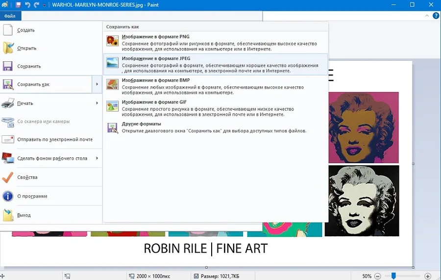The image size is (441, 280).
Task: Click the zoom in plus button
Action: pos(427,276)
